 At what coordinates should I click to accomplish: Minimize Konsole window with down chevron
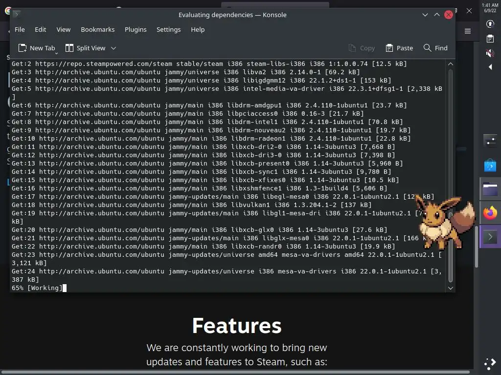(x=425, y=15)
